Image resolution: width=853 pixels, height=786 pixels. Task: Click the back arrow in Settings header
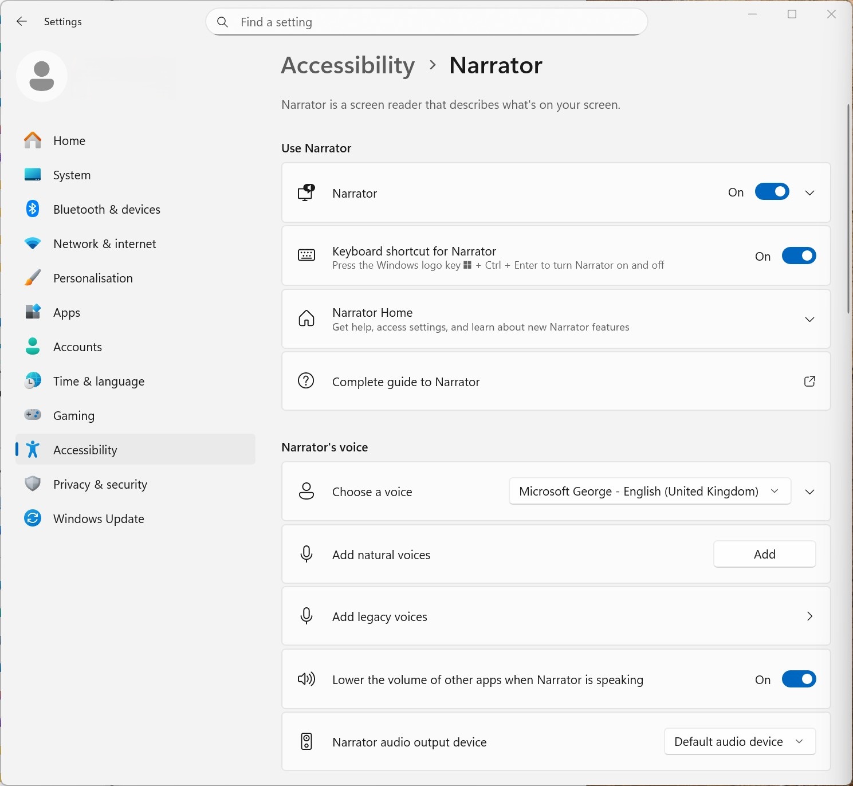(22, 22)
